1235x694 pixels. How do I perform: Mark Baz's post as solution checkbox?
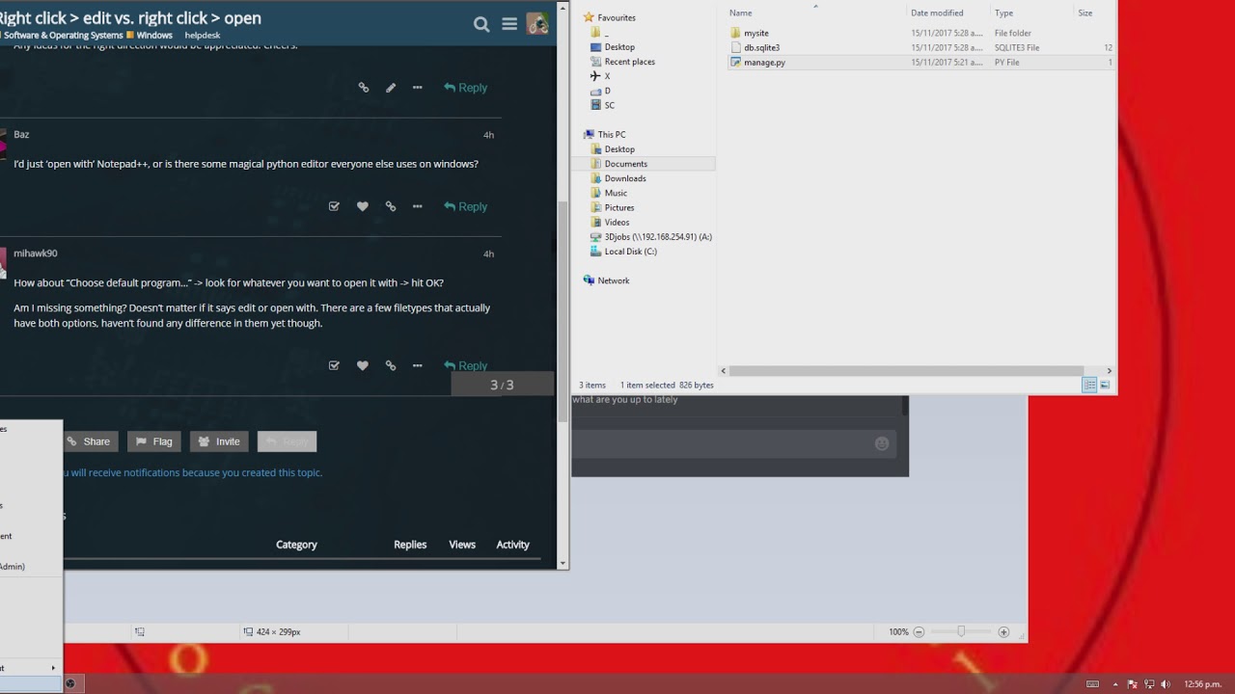coord(334,206)
